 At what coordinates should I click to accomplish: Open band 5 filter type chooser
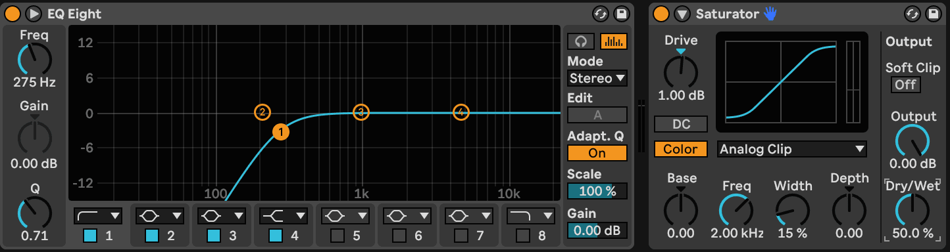click(x=346, y=215)
